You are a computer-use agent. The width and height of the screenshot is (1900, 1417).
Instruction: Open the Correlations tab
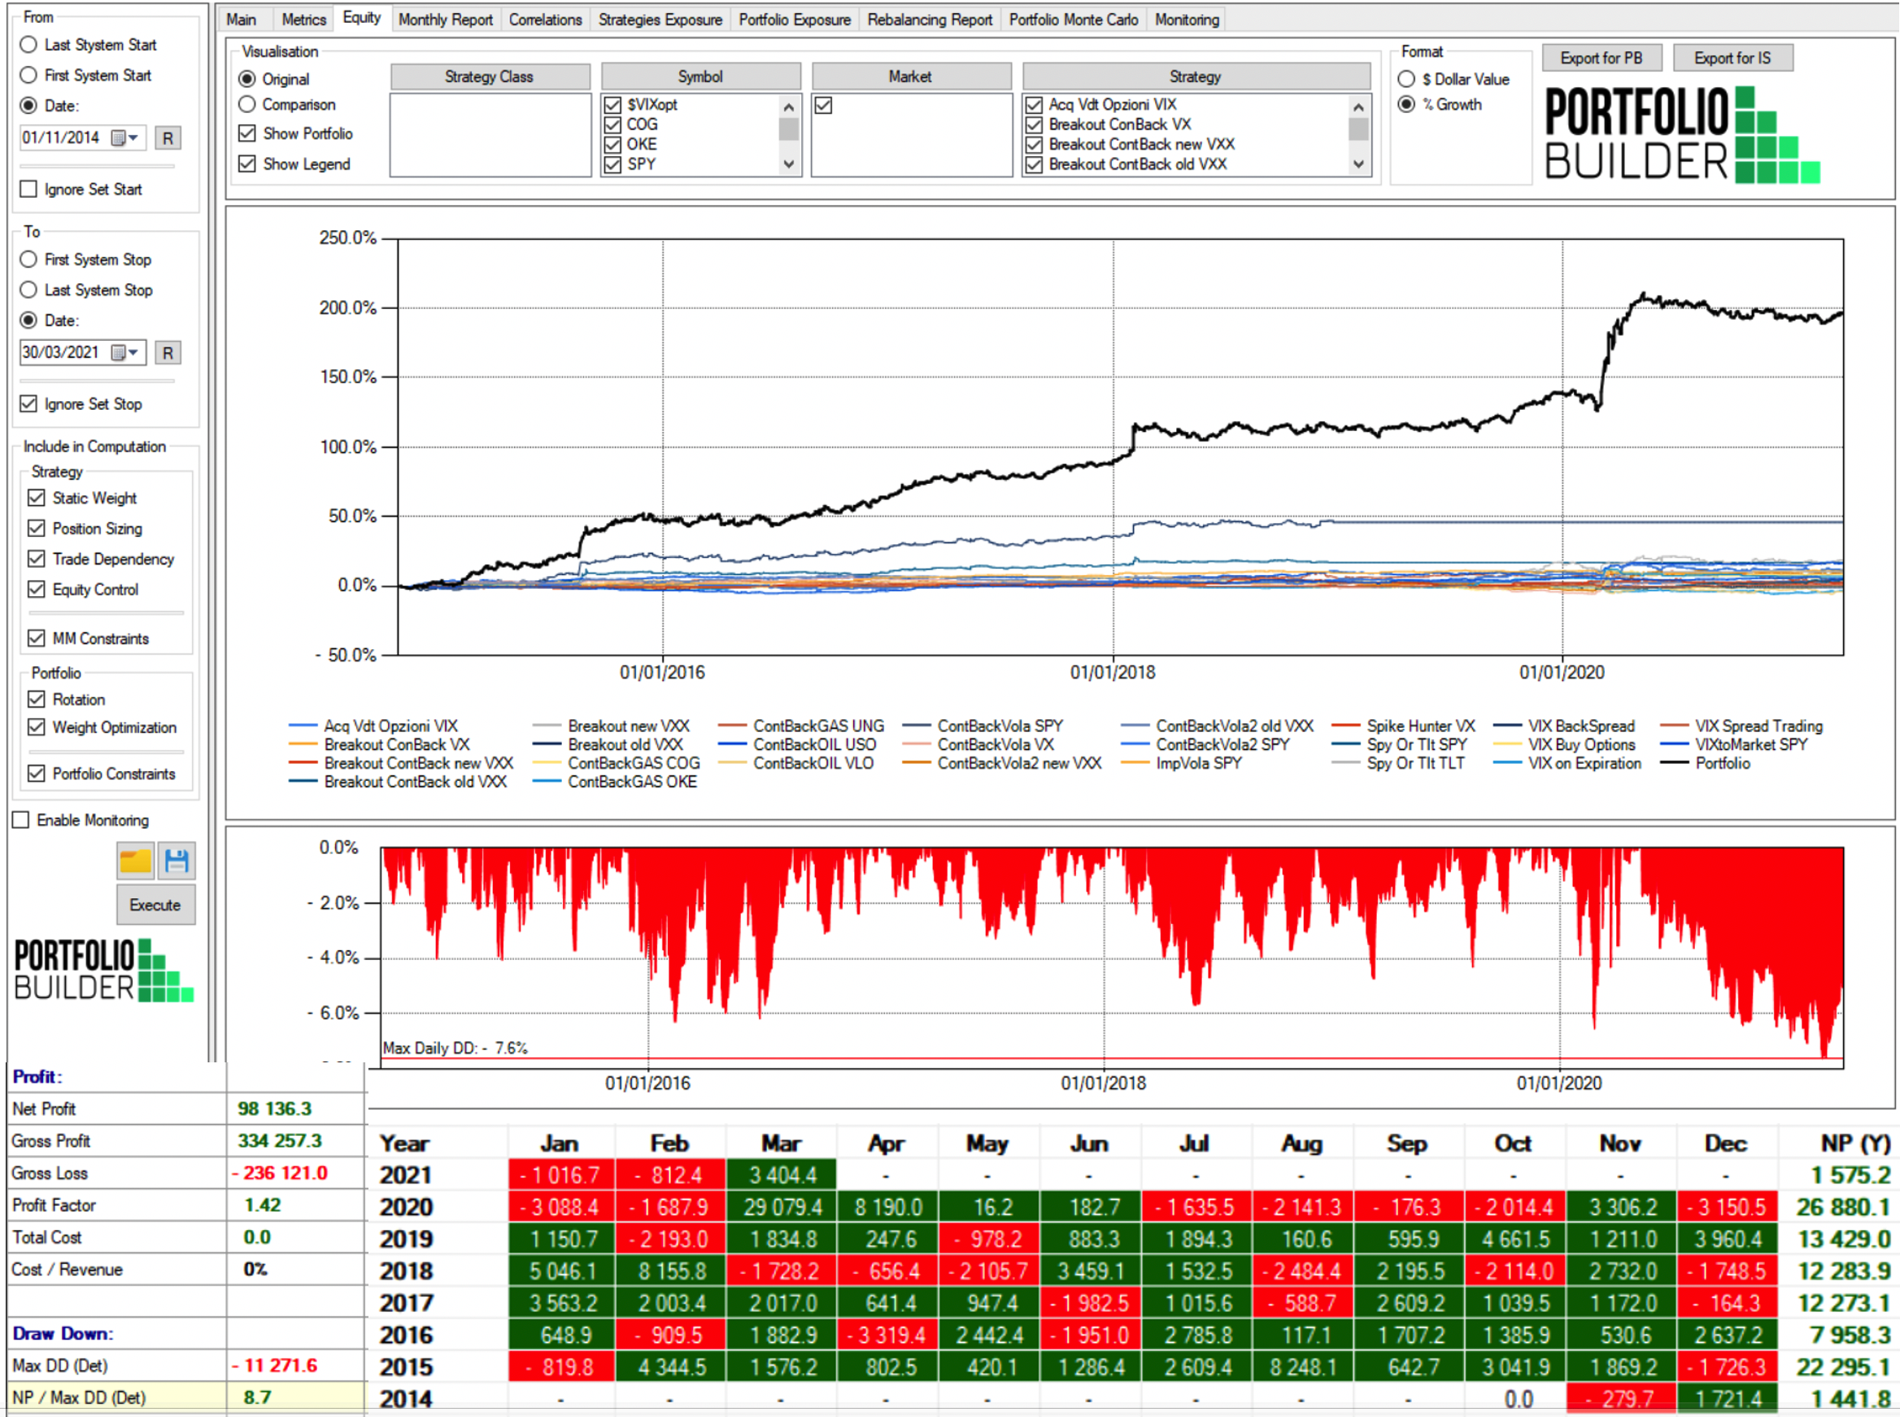pyautogui.click(x=545, y=19)
